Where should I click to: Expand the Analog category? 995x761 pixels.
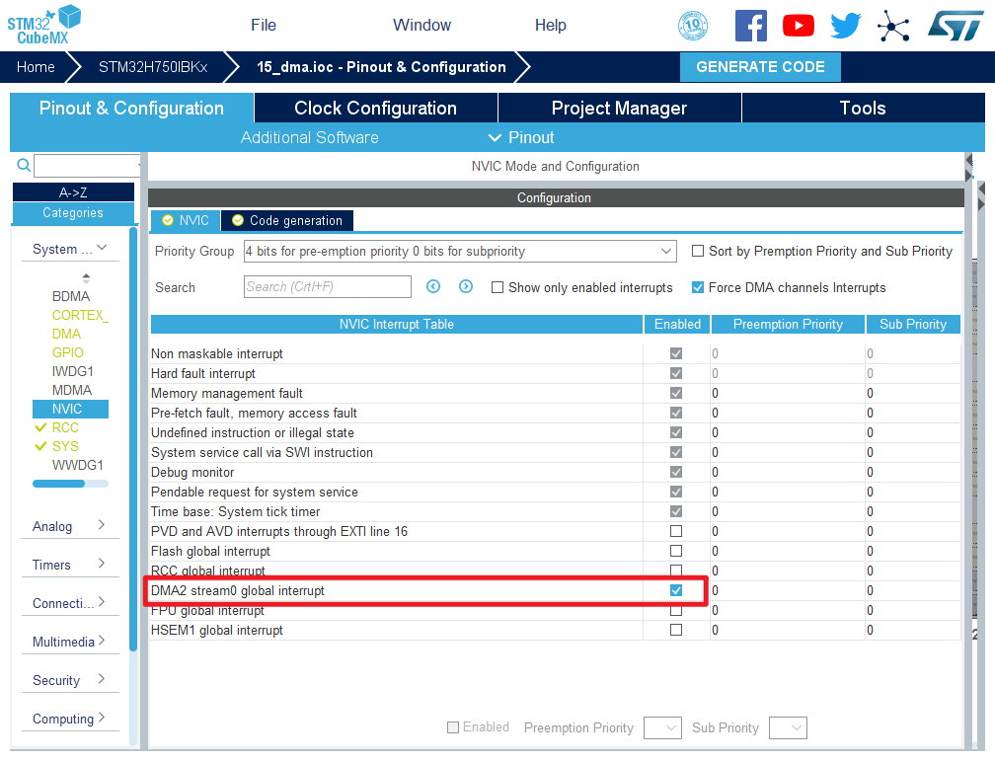pos(69,526)
